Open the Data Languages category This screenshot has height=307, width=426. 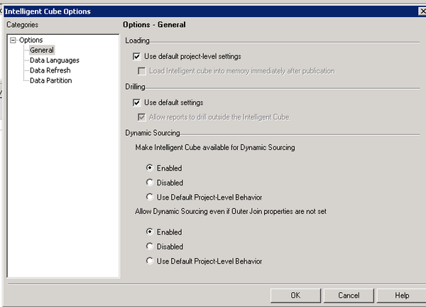54,60
